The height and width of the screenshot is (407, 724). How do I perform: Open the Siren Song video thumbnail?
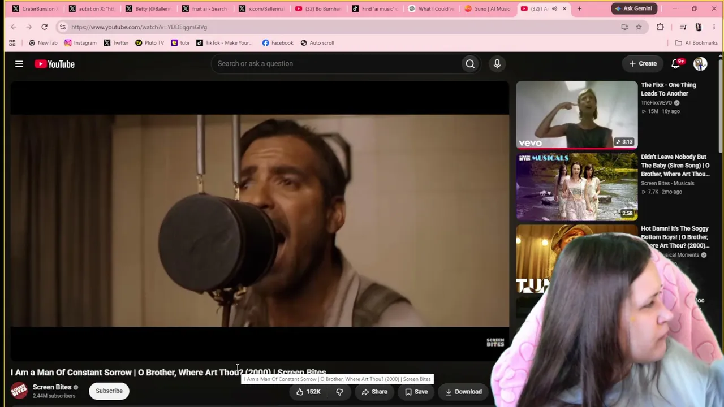(x=576, y=187)
